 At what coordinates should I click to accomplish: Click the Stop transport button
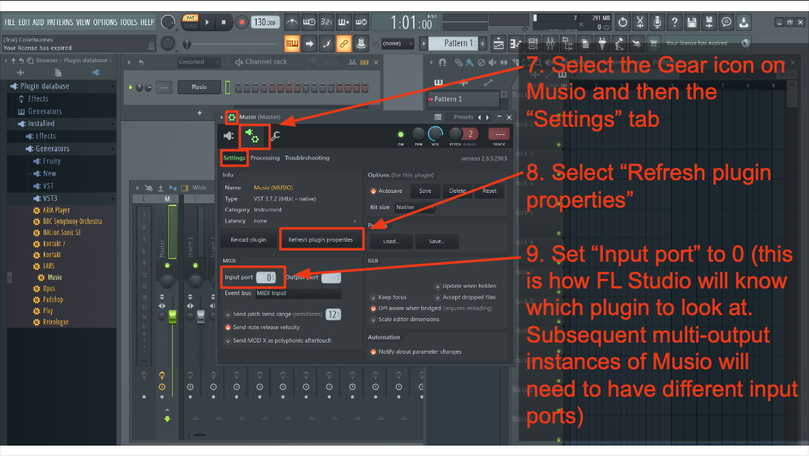[223, 22]
